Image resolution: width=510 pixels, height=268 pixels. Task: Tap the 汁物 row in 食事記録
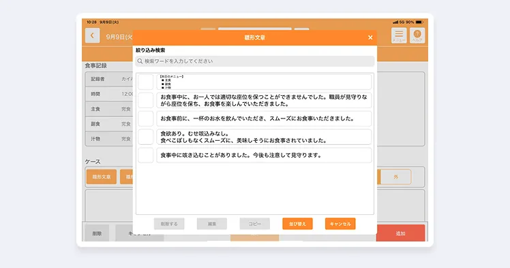click(109, 139)
